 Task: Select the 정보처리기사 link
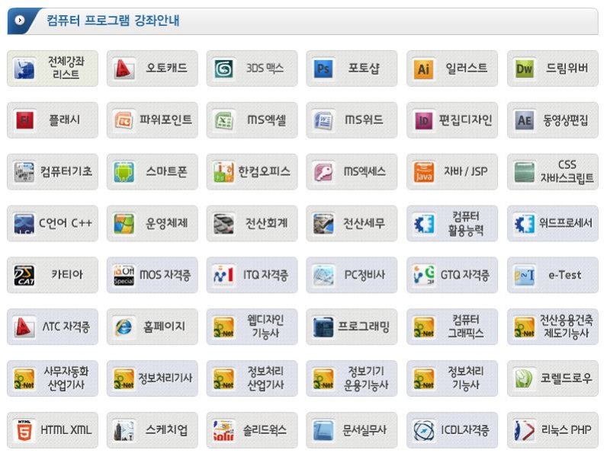point(152,378)
